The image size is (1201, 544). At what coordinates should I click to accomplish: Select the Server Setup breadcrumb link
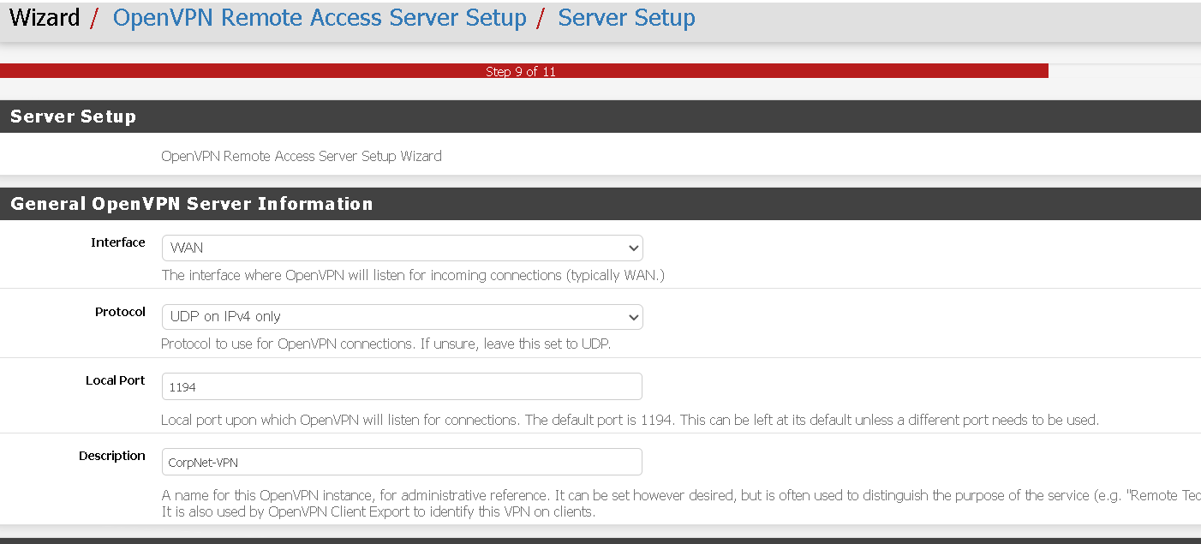click(x=626, y=17)
